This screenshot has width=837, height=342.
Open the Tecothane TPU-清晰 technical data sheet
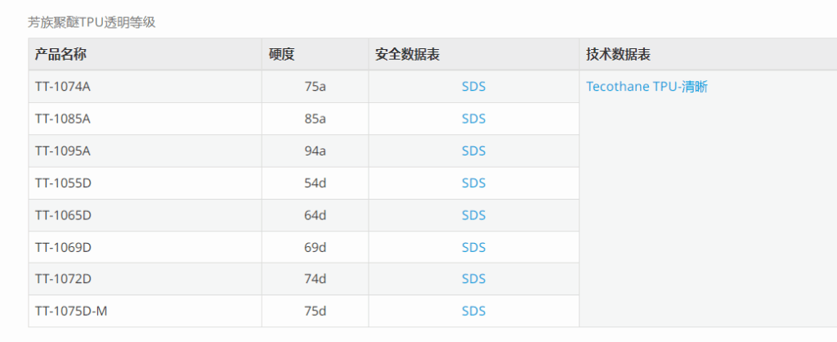point(647,87)
